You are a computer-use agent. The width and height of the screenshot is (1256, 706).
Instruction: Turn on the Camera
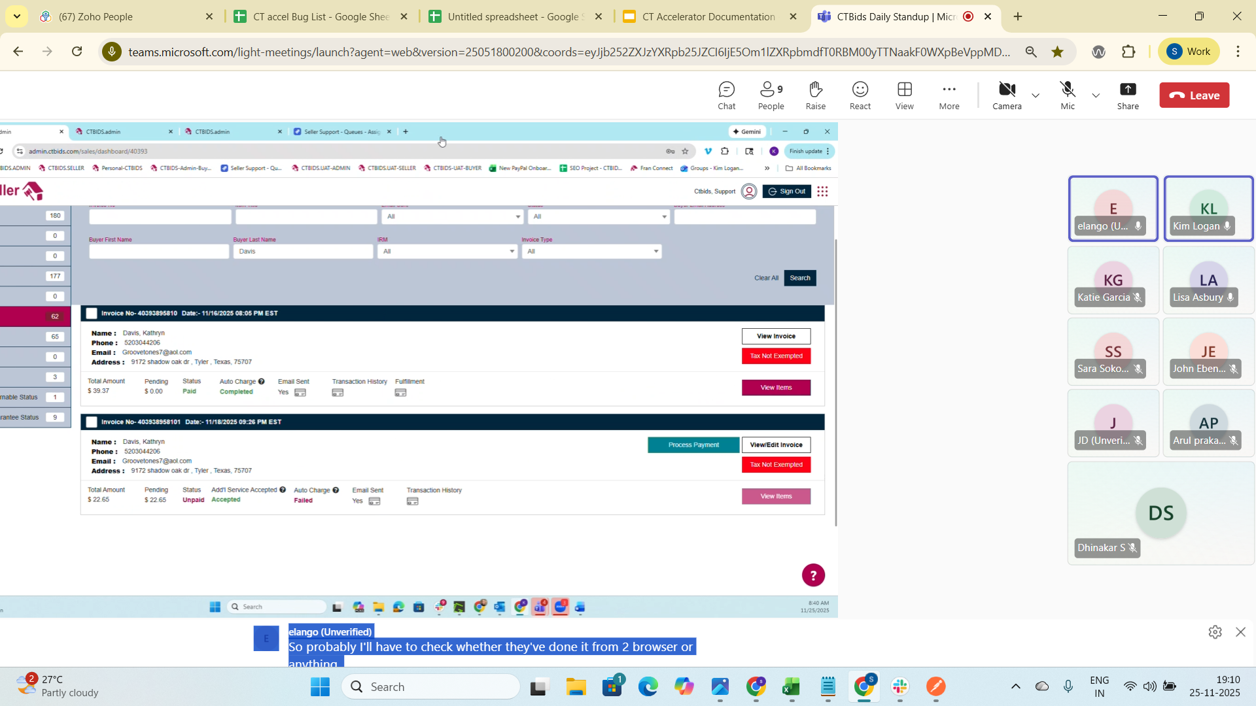click(1006, 95)
